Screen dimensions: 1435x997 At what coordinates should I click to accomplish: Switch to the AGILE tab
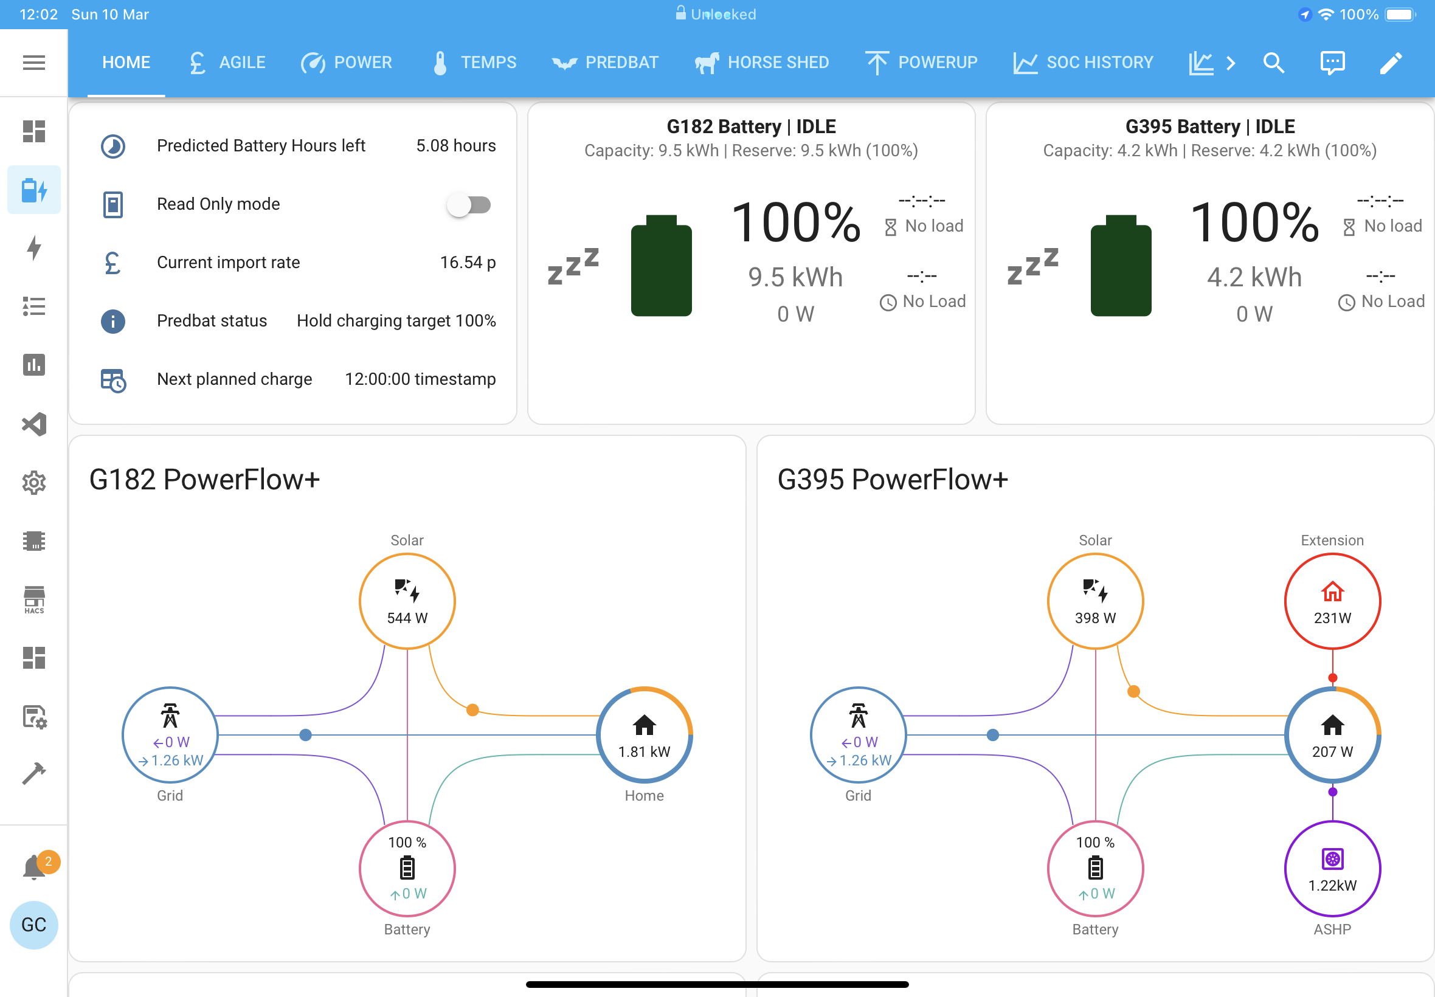point(227,63)
